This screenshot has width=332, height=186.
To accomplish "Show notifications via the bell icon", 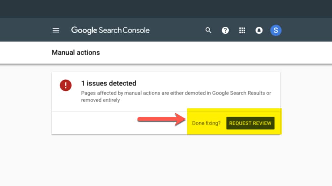I will point(259,30).
